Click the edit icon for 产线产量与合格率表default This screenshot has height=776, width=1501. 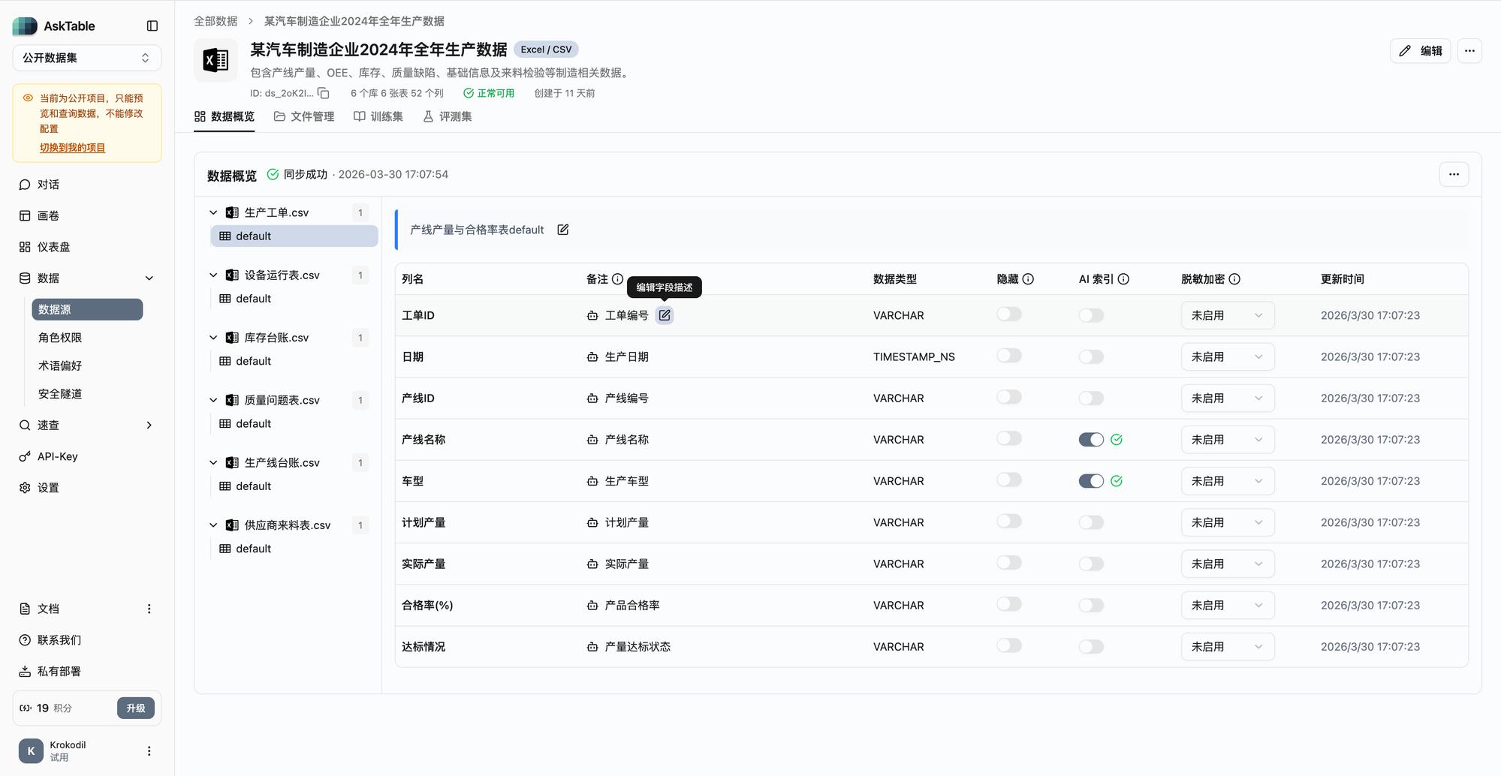click(x=562, y=230)
